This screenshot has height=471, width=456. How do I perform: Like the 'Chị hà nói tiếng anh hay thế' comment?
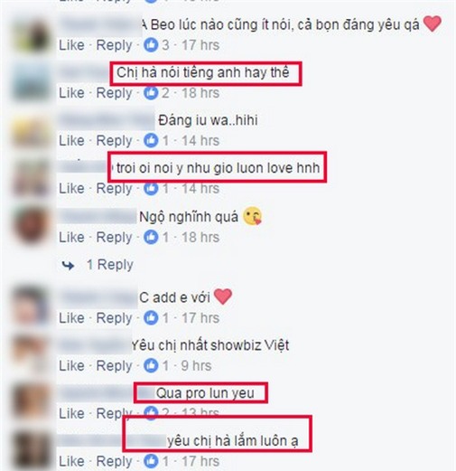tap(71, 93)
